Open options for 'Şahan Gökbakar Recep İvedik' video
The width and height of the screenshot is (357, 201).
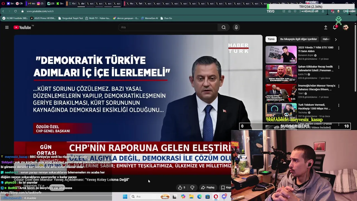(x=339, y=67)
